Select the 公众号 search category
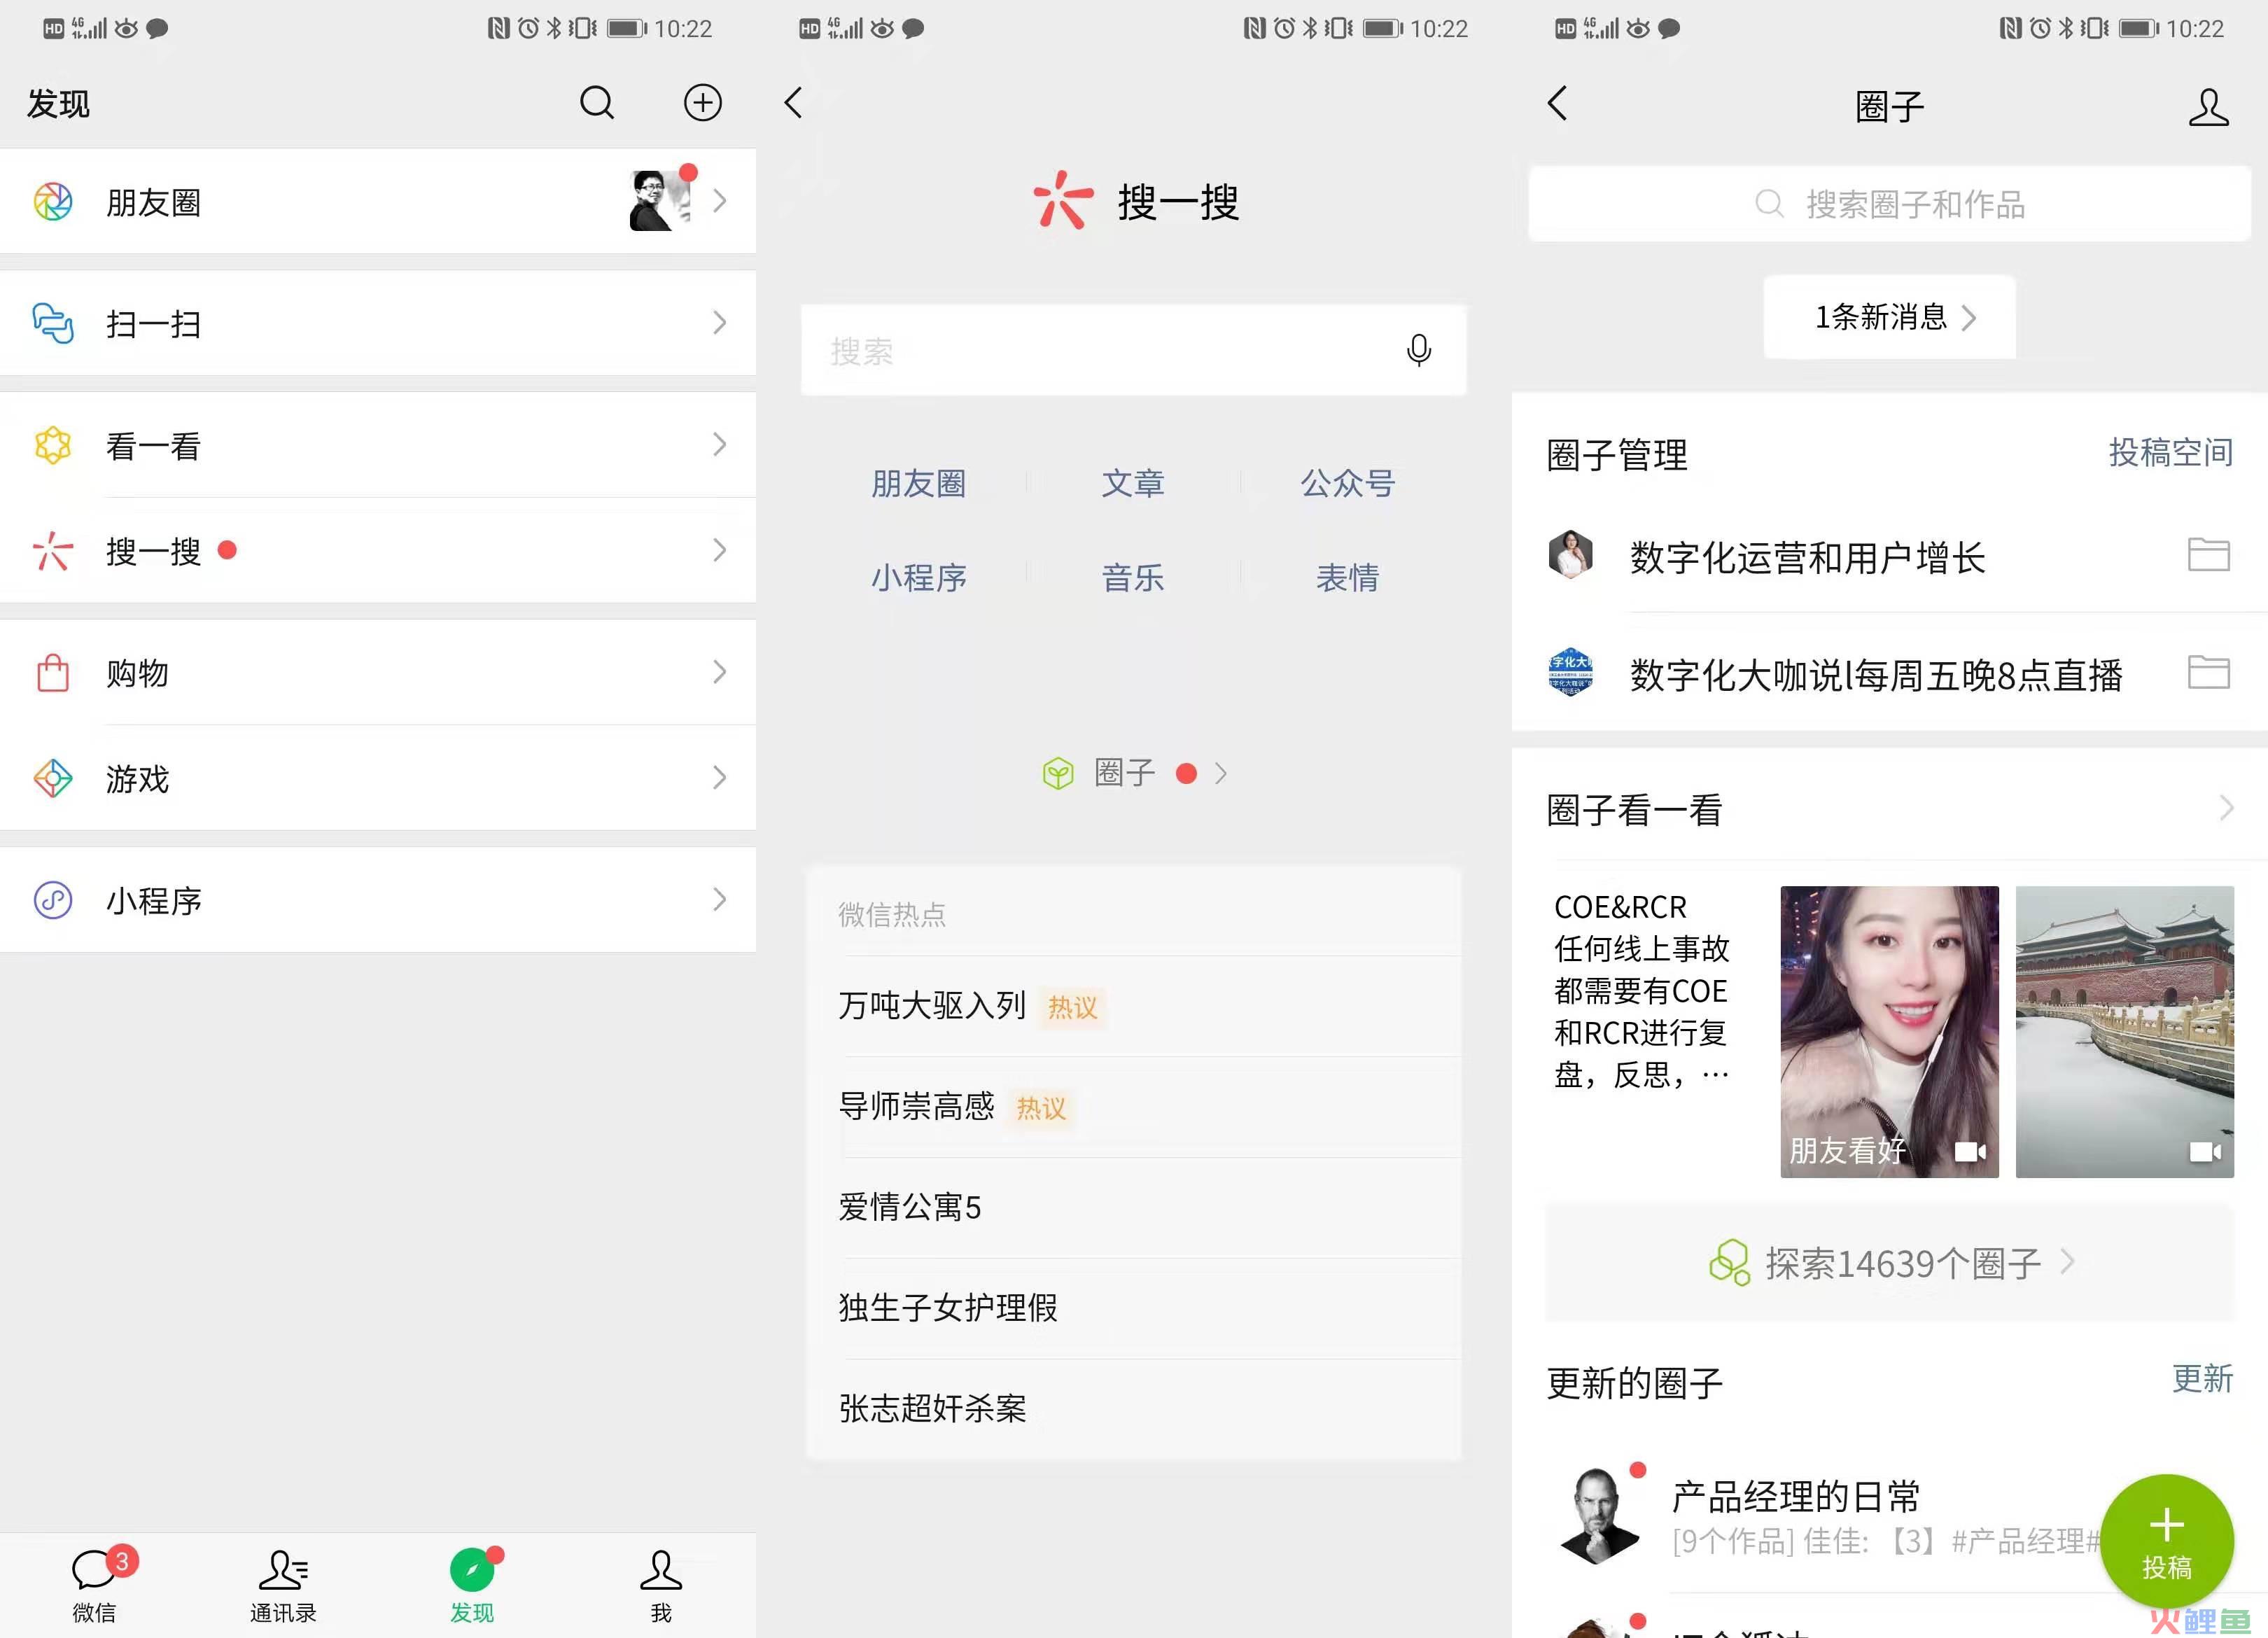The width and height of the screenshot is (2268, 1638). (x=1347, y=483)
